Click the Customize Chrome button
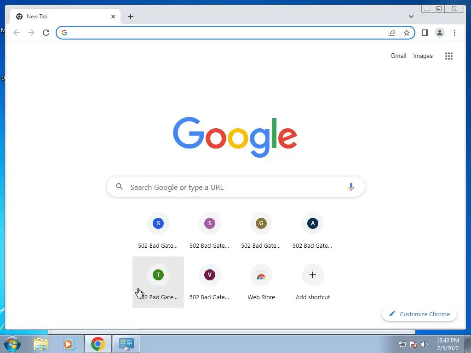Viewport: 471px width, 353px height. coord(419,314)
